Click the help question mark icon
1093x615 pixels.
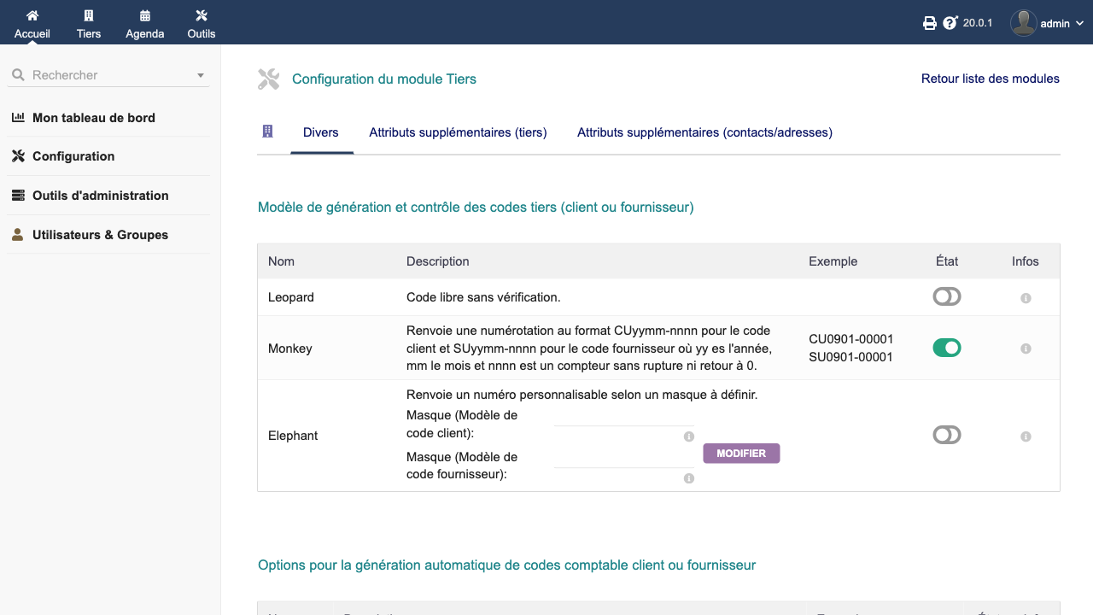coord(950,23)
